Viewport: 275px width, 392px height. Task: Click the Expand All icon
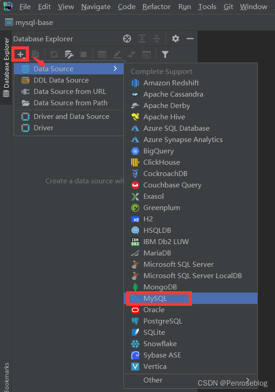click(142, 39)
